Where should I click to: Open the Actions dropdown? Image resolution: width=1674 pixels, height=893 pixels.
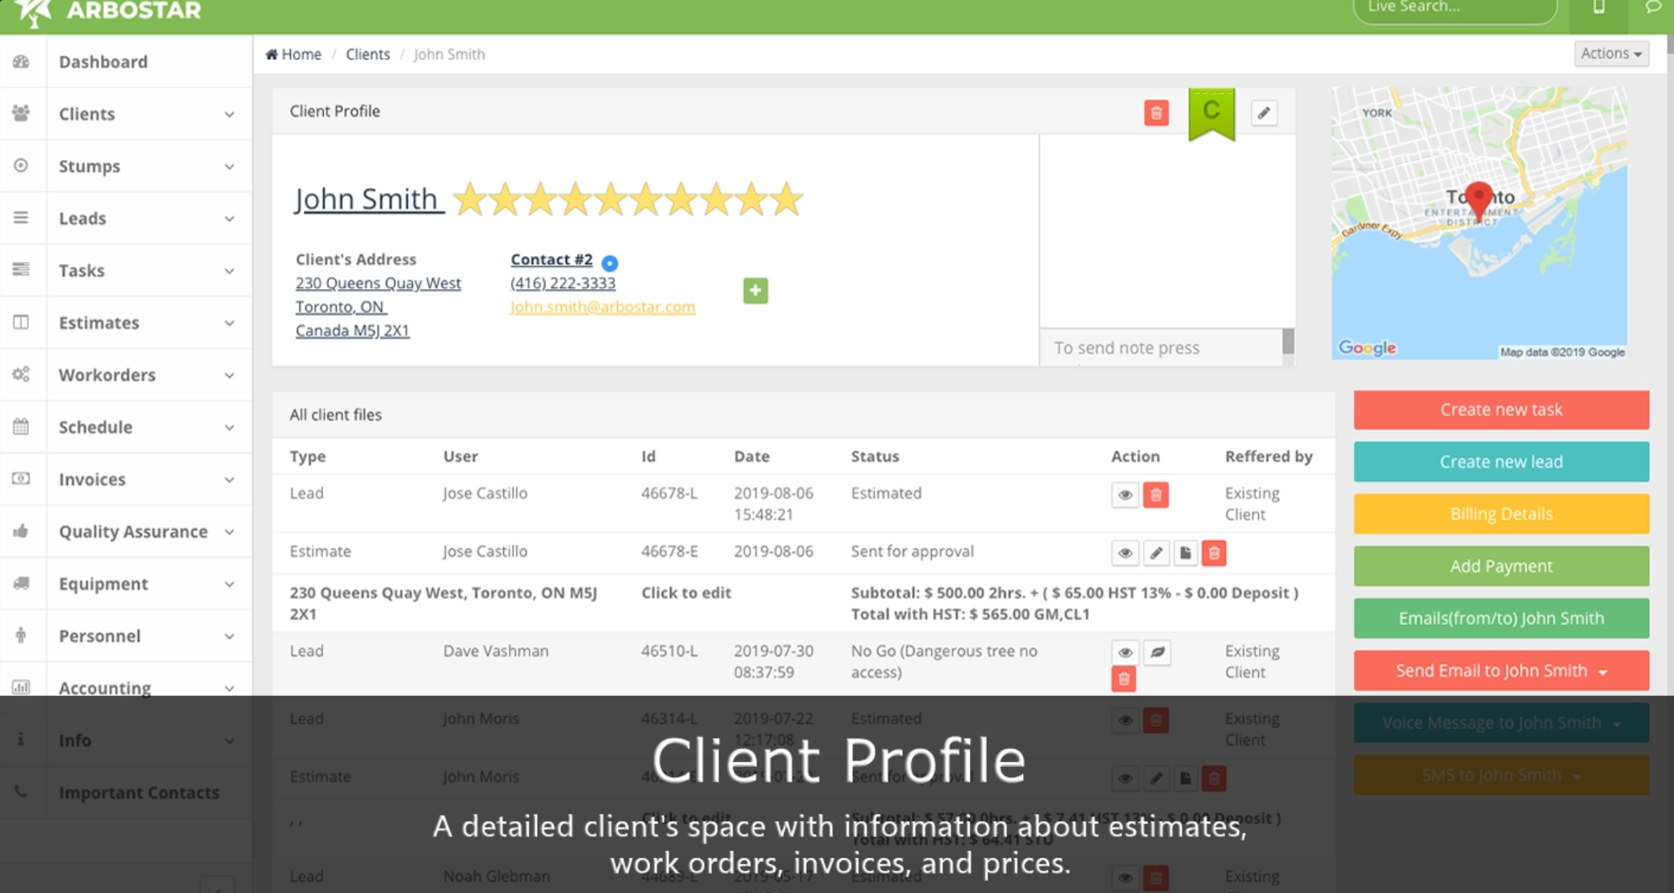(1611, 53)
